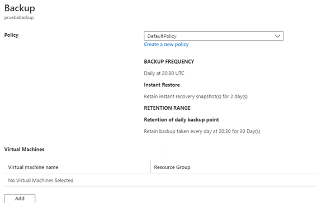Click the RETENTION RANGE heading
Image resolution: width=317 pixels, height=203 pixels.
tap(167, 108)
